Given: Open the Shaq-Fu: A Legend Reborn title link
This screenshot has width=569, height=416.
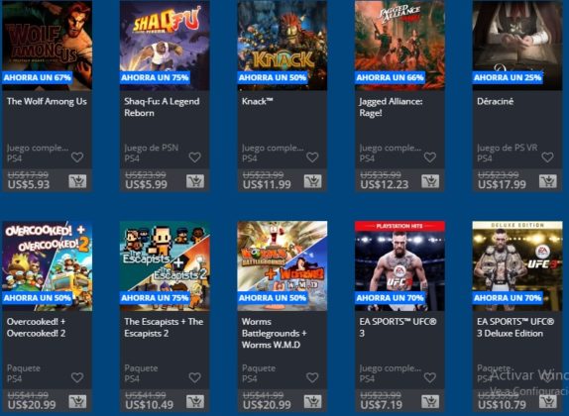Looking at the screenshot, I should click(162, 107).
